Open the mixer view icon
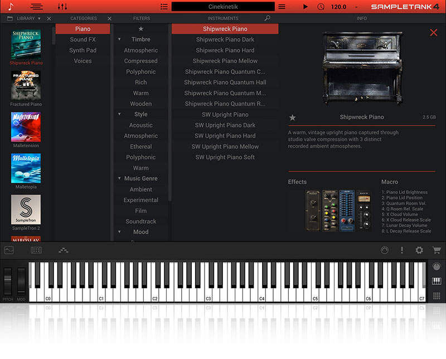446x359 pixels. pos(62,7)
